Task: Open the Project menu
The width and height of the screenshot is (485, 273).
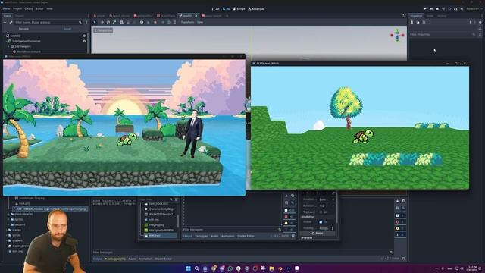Action: [17, 8]
